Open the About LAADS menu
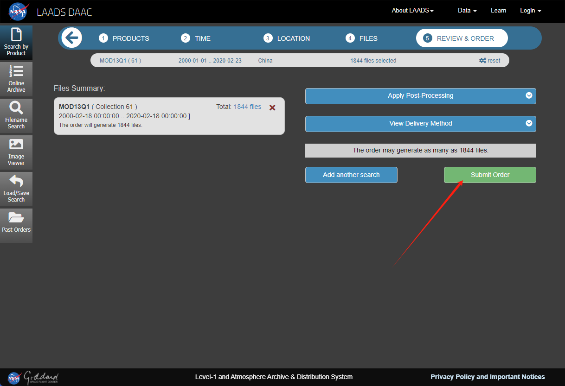The width and height of the screenshot is (565, 386). pos(413,11)
